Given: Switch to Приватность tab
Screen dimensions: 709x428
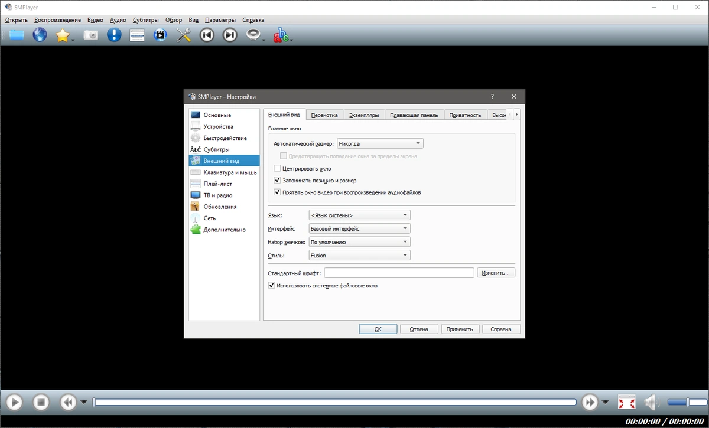Looking at the screenshot, I should [466, 115].
